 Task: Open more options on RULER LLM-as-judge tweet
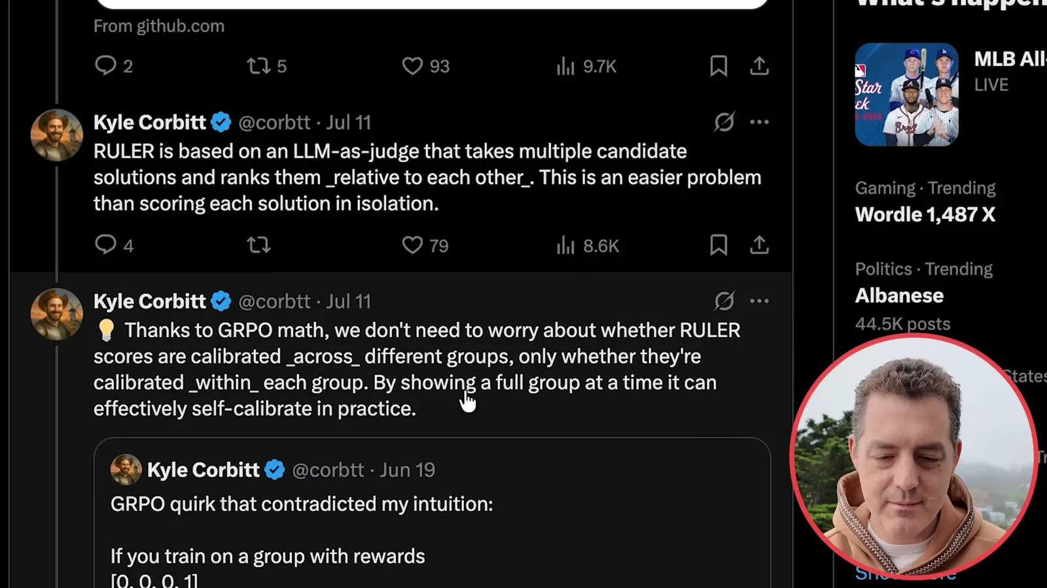click(759, 122)
